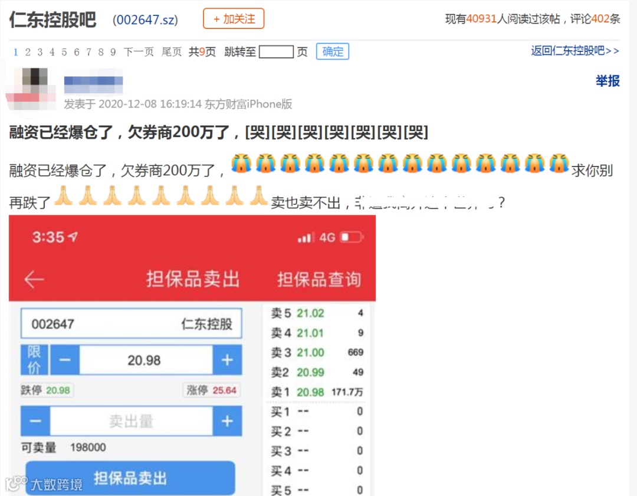This screenshot has height=496, width=637.
Task: Go to page 5 of the thread
Action: 64,52
